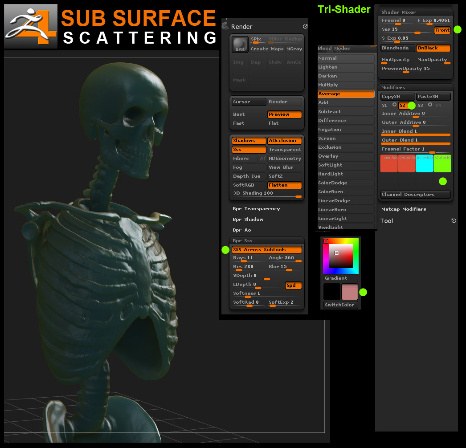Select the Average blend mode
466x448 pixels.
pos(346,94)
